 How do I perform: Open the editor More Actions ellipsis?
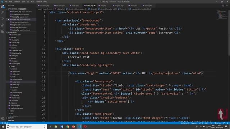click(x=227, y=6)
